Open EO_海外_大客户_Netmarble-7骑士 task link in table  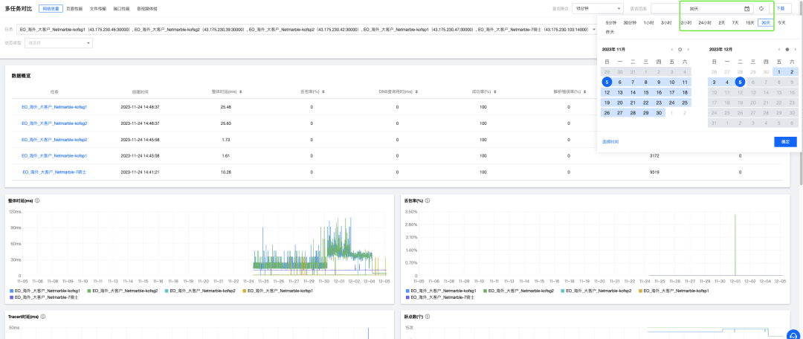54,172
